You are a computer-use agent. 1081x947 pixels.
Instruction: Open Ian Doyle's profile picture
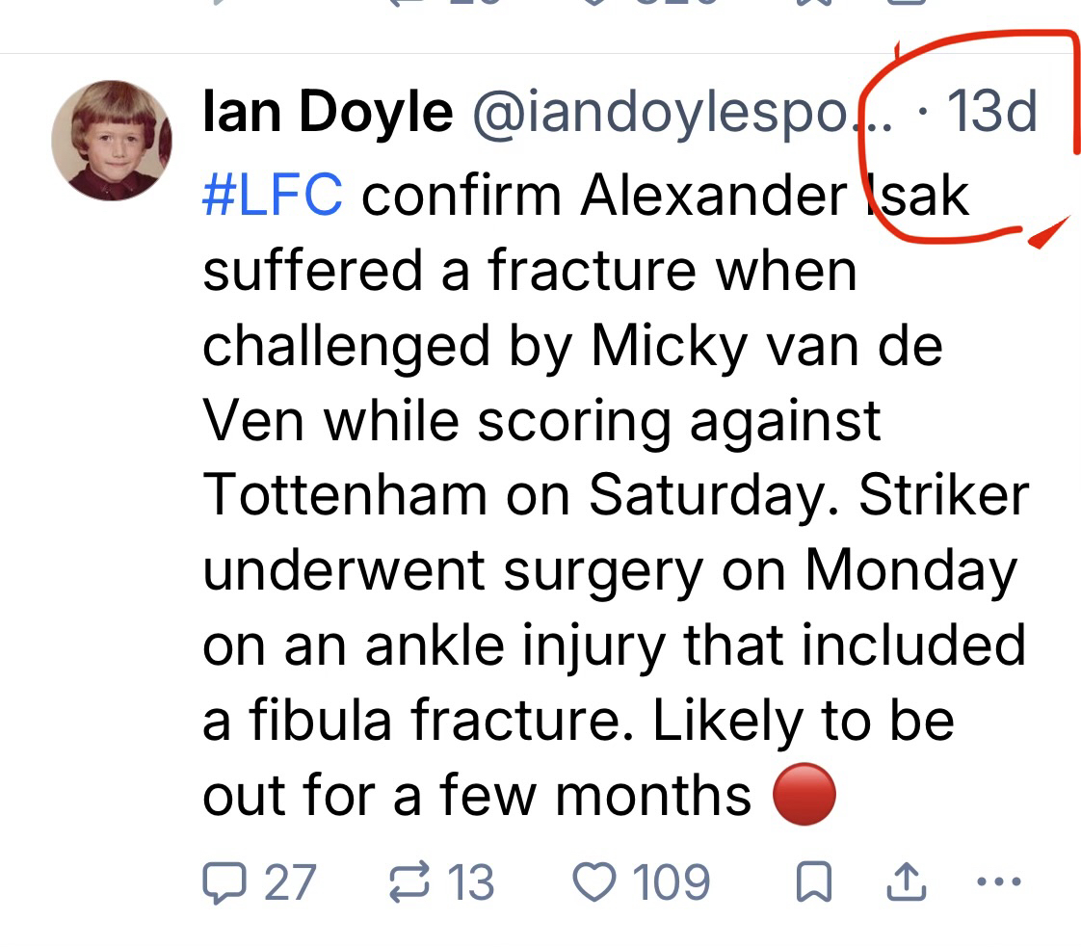[112, 141]
